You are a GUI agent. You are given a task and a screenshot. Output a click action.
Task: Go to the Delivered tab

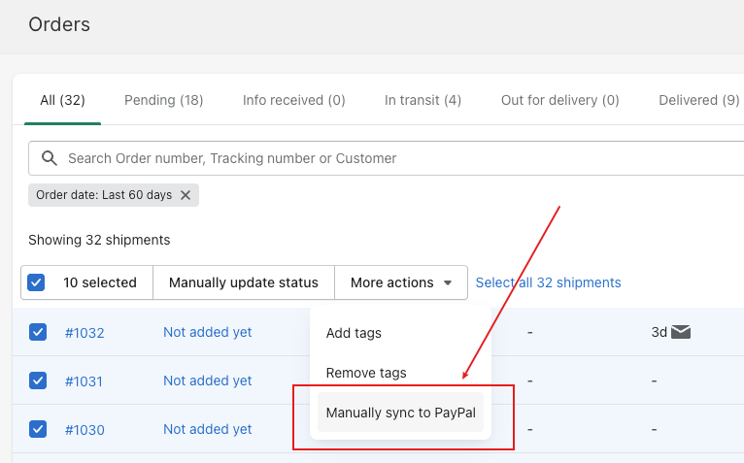pyautogui.click(x=699, y=100)
